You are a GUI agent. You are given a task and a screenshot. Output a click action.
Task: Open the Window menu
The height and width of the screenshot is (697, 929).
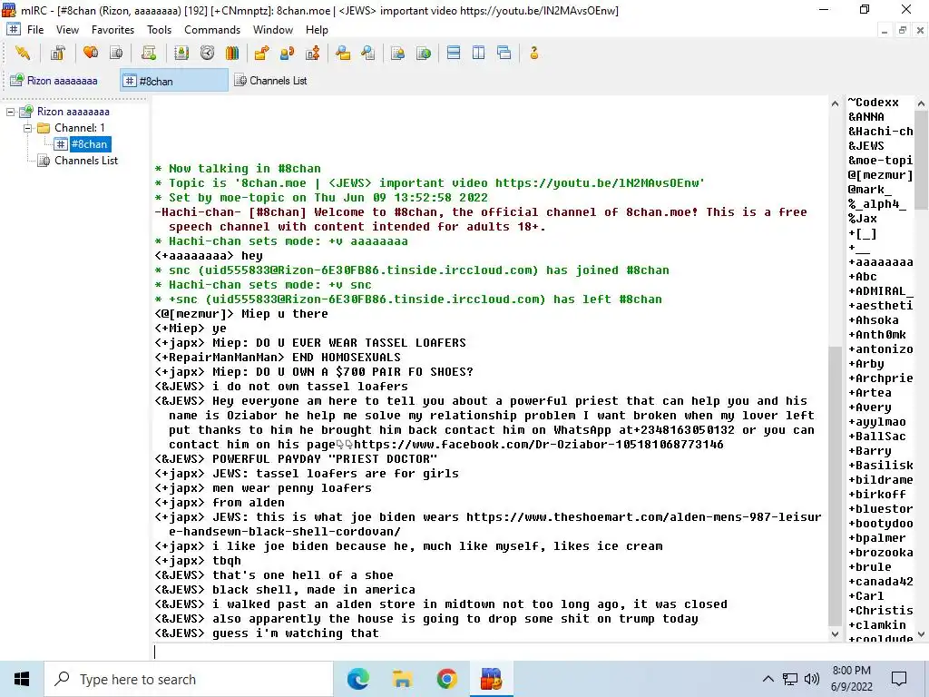point(272,30)
